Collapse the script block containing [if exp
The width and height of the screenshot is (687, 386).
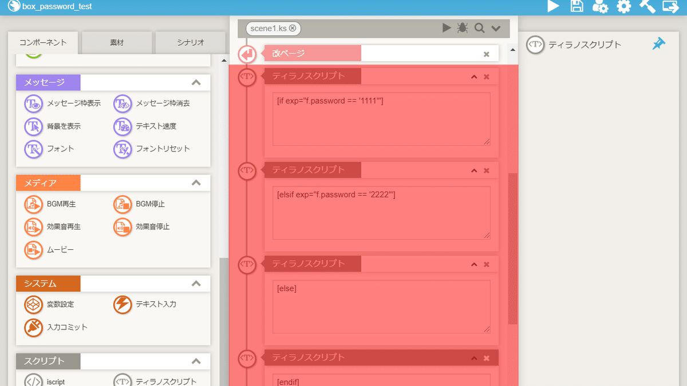tap(474, 77)
